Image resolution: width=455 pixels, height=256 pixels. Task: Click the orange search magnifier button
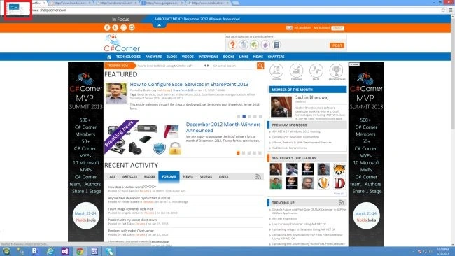pos(260,66)
